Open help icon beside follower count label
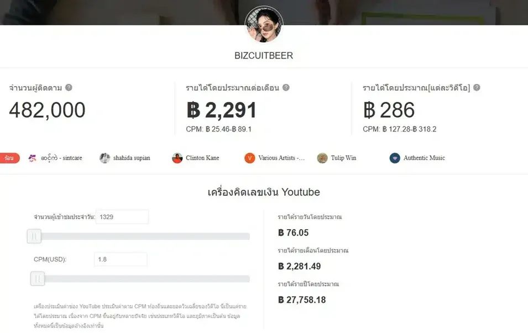 pos(69,87)
